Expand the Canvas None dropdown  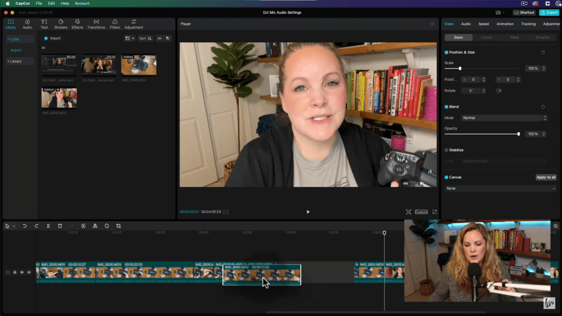point(501,189)
